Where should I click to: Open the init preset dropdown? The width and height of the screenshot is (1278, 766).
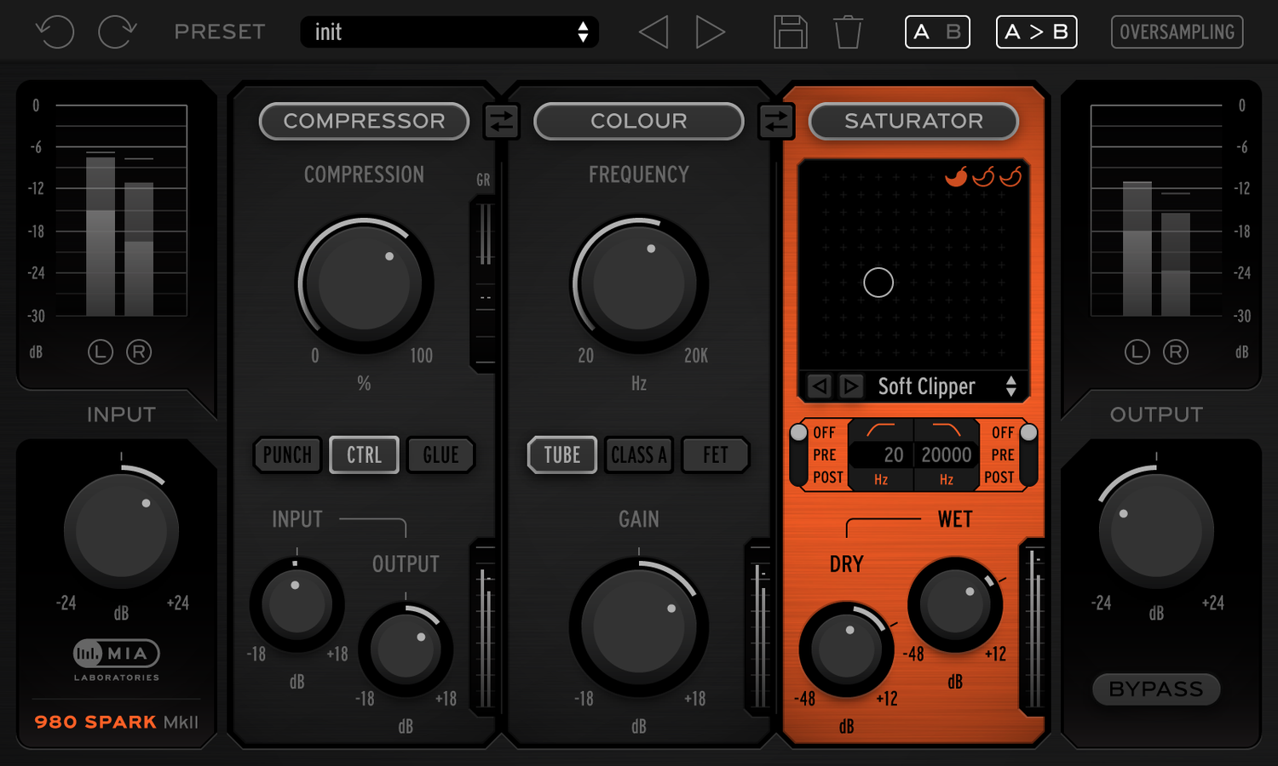point(449,32)
